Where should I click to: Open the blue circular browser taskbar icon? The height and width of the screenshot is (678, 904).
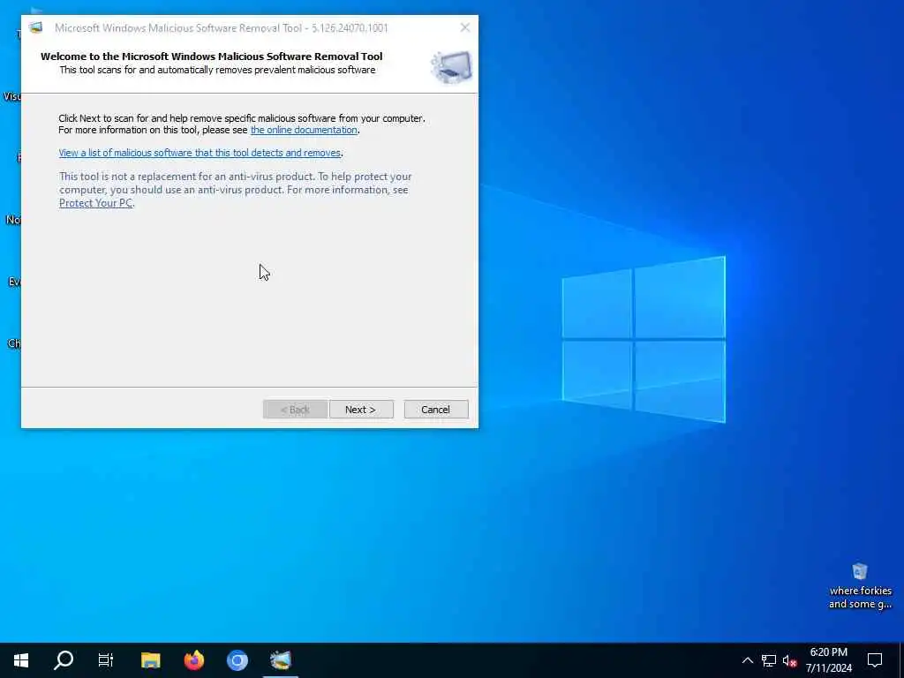pyautogui.click(x=237, y=660)
